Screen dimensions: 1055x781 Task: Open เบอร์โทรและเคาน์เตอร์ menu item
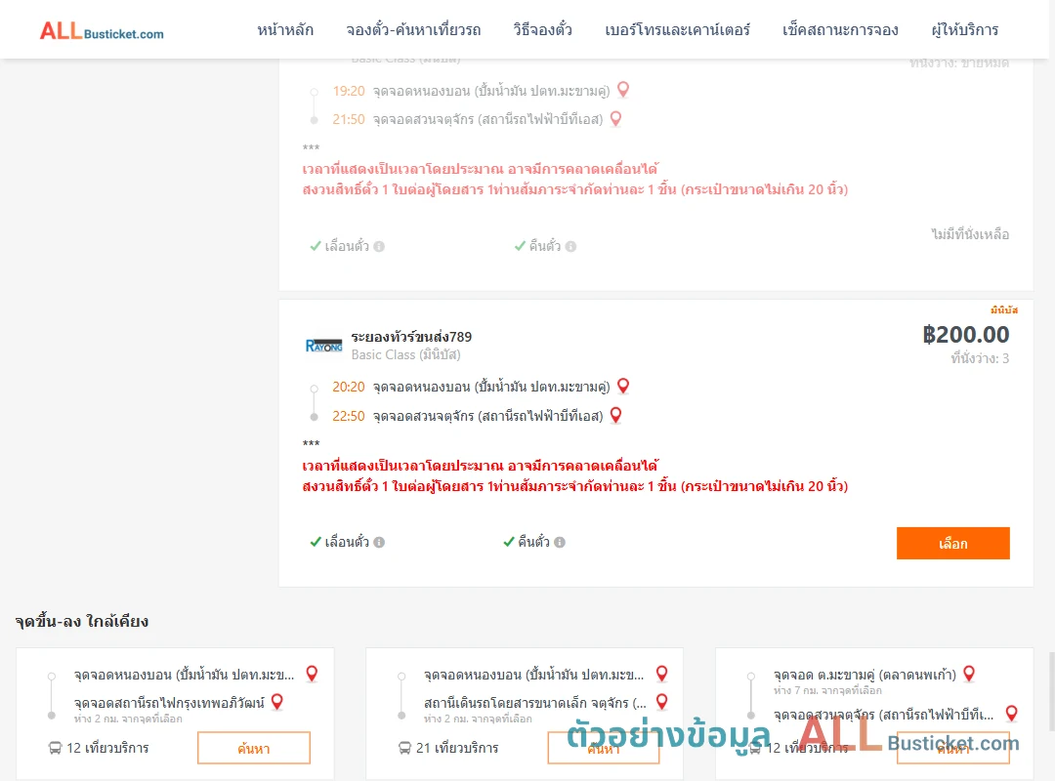tap(677, 30)
